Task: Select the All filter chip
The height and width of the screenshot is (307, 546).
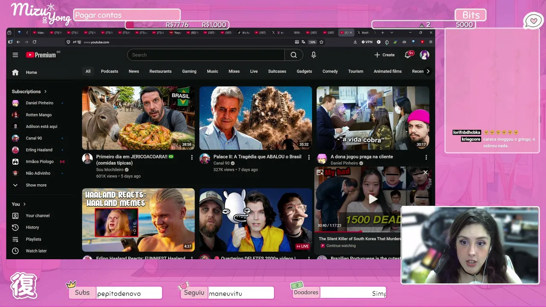Action: 88,71
